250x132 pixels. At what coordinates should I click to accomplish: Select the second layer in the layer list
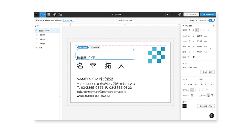tap(47, 35)
